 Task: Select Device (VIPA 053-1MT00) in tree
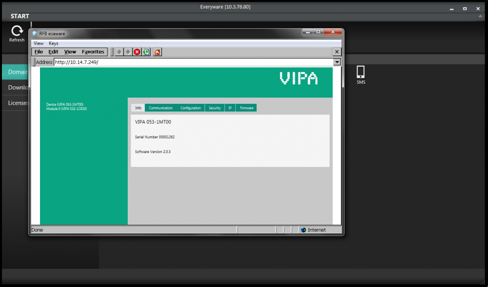(65, 105)
